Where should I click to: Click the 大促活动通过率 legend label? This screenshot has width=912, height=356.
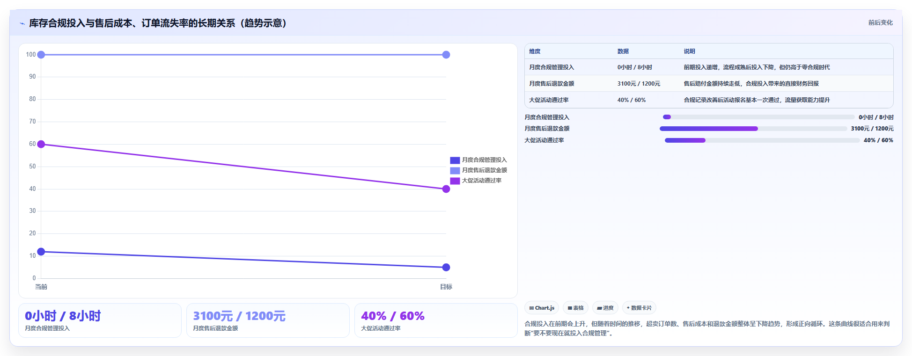coord(481,181)
